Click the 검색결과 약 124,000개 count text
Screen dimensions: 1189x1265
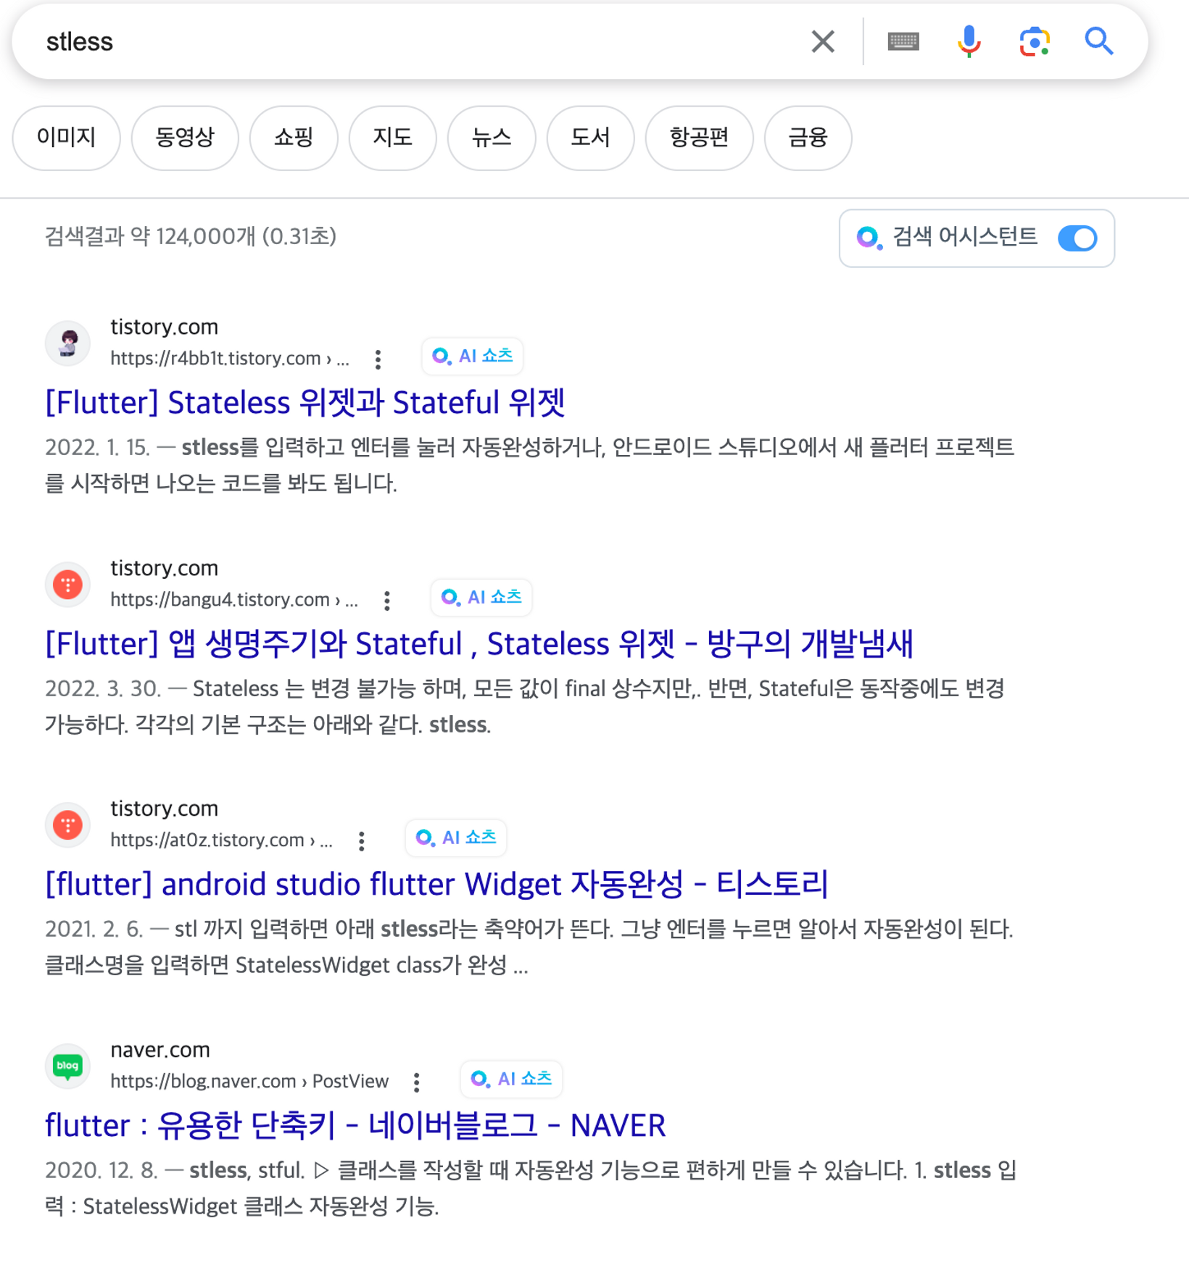191,237
